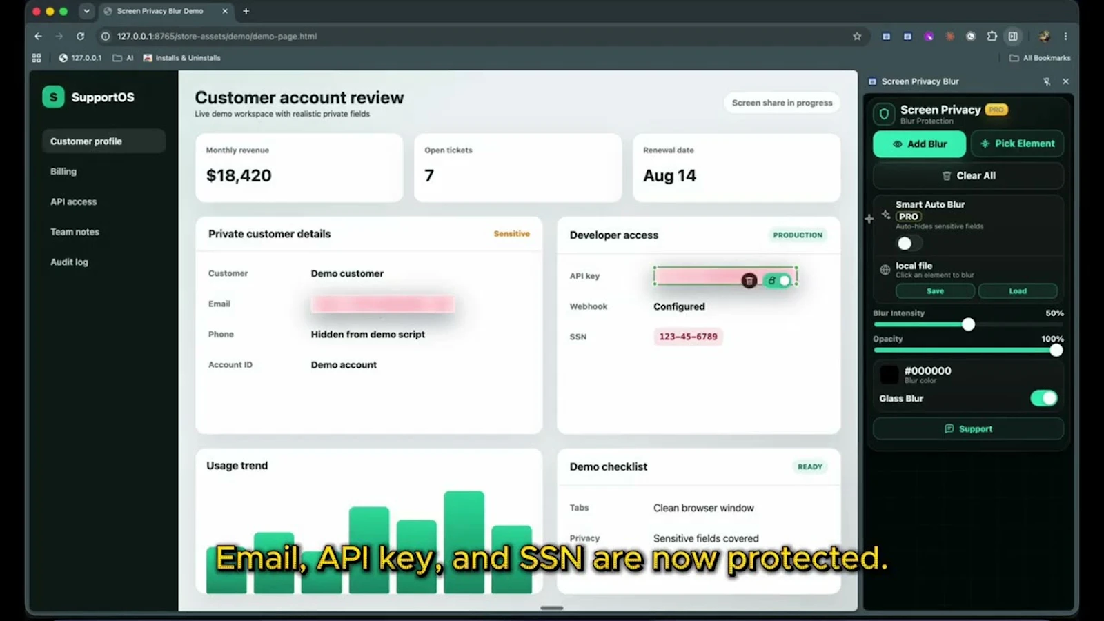Click the SSN value 123-45-6789
The image size is (1104, 621).
(688, 337)
